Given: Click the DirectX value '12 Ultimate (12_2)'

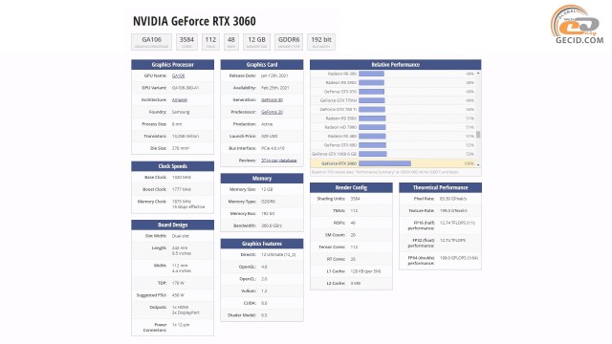Looking at the screenshot, I should (278, 255).
